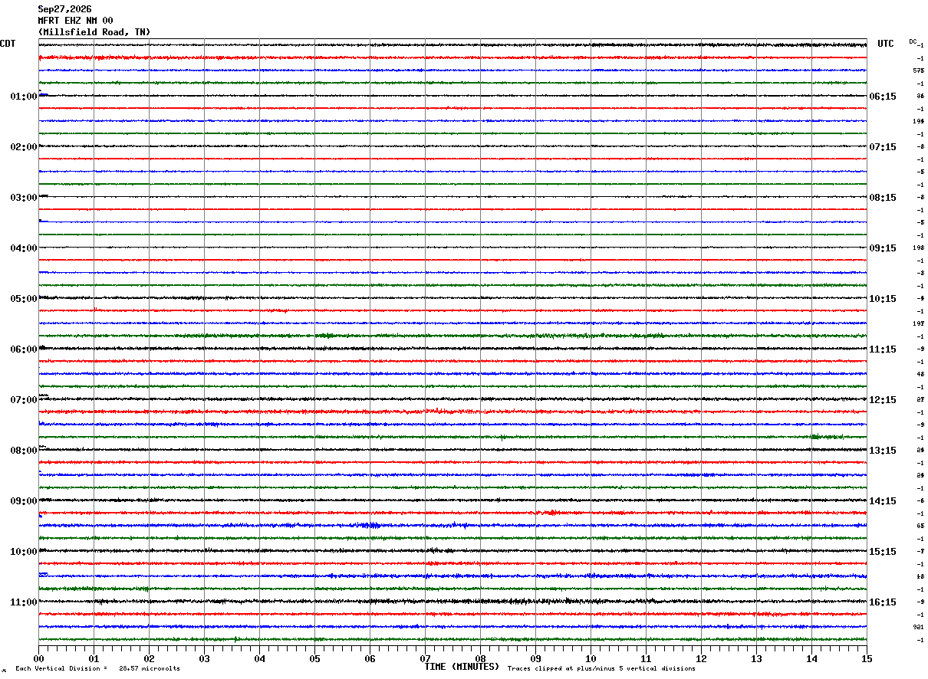Click the 12:15 UTC time label
The height and width of the screenshot is (679, 928).
tap(882, 400)
